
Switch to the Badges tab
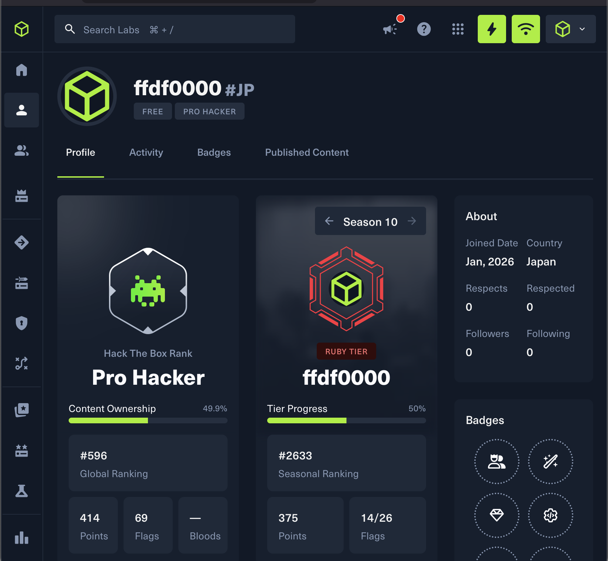point(214,153)
